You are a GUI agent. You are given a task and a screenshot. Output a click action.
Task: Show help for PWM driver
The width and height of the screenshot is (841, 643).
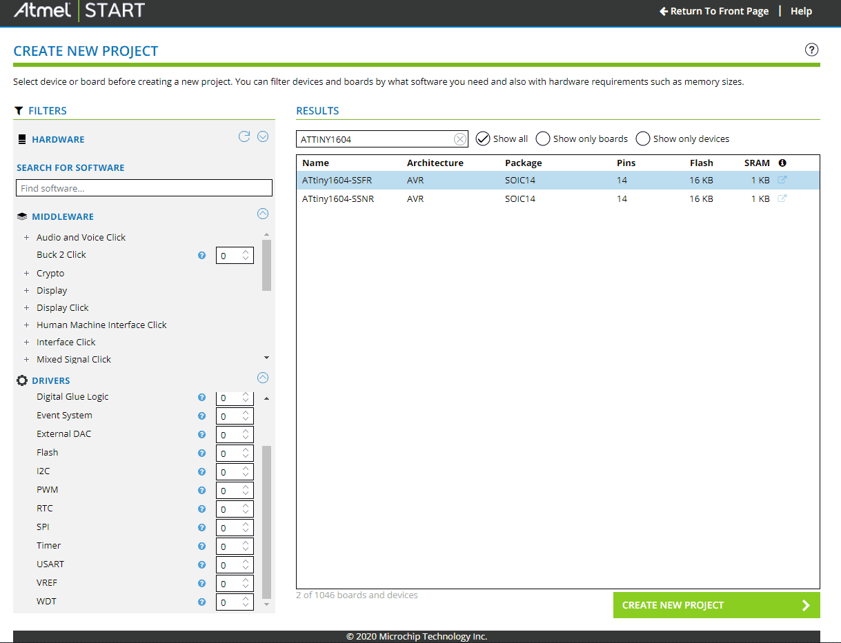tap(202, 490)
